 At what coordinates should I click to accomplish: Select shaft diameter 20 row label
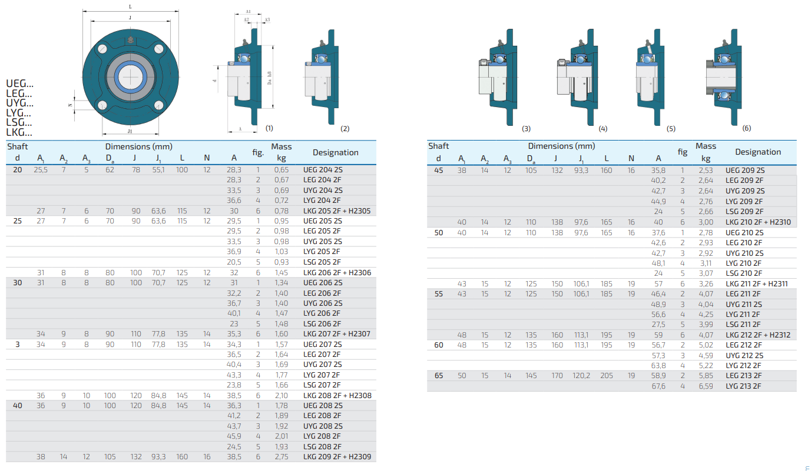point(17,169)
